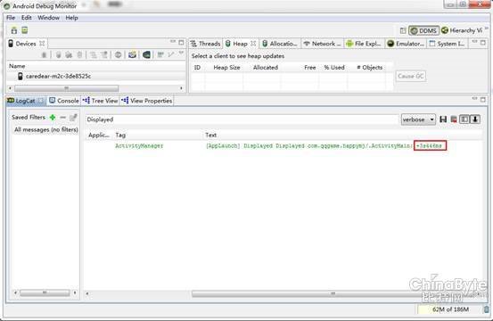Click the Stop Process icon
The width and height of the screenshot is (493, 321).
[118, 55]
